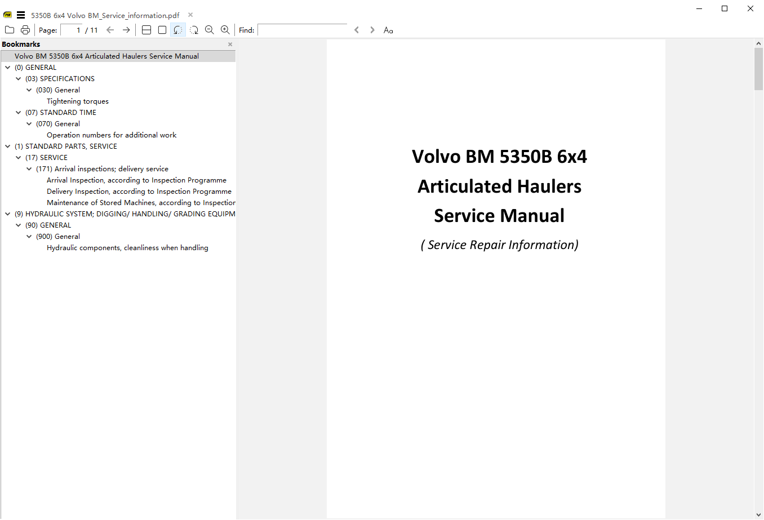Viewport: 764px width, 520px height.
Task: Switch to fit single page view
Action: [162, 30]
